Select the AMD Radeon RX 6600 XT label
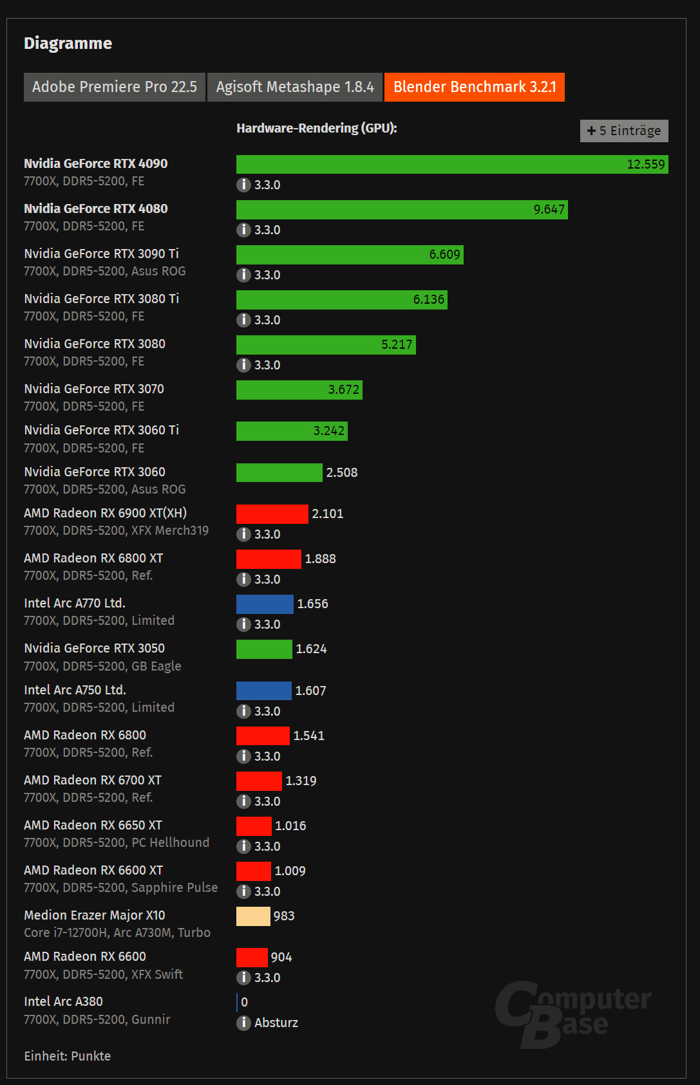Image resolution: width=700 pixels, height=1085 pixels. [x=93, y=870]
